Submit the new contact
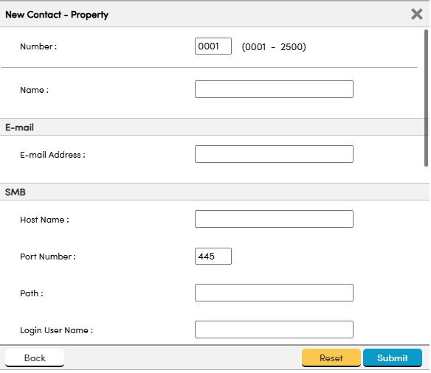 click(x=393, y=358)
